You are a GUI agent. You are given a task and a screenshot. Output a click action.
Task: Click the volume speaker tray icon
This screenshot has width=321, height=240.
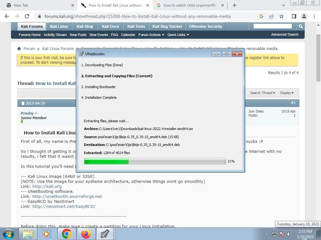[289, 234]
